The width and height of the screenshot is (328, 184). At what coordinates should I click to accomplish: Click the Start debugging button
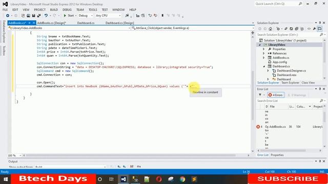69,16
